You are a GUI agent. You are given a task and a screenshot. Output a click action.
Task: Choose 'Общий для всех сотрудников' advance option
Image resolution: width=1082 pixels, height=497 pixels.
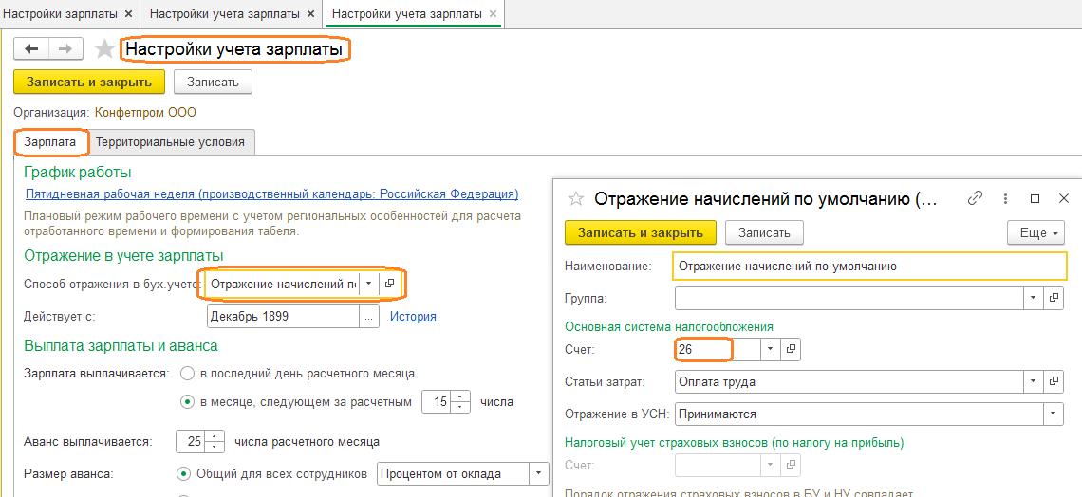[184, 473]
